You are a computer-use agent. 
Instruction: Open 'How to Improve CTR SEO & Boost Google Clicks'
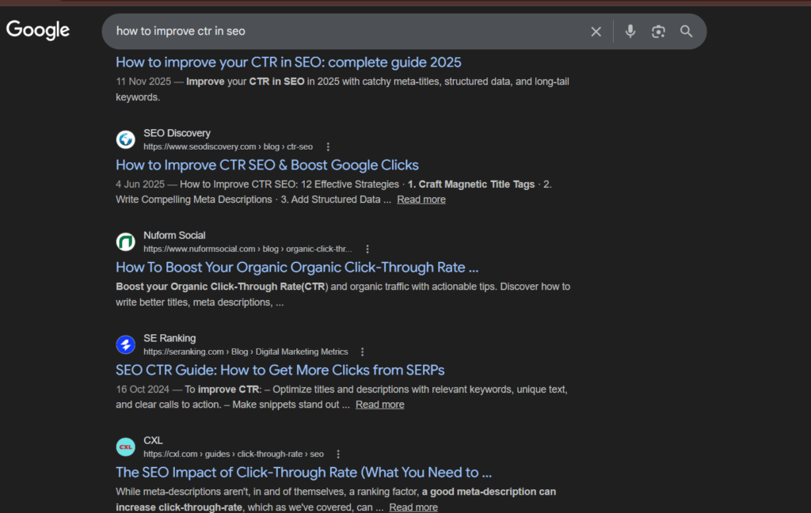267,165
